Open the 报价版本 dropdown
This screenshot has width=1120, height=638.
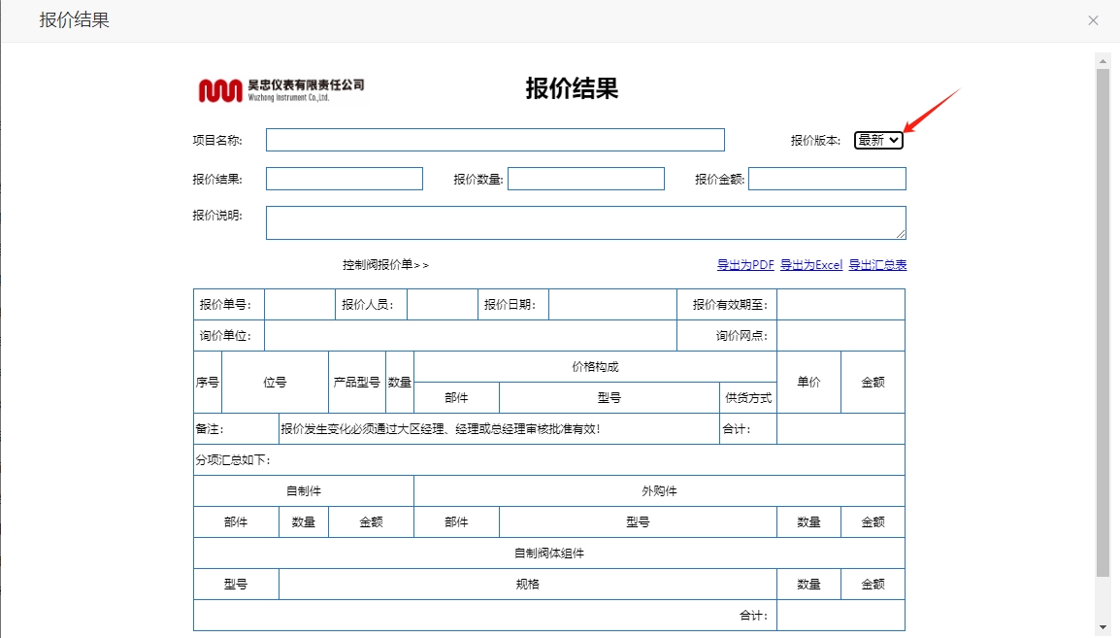[x=878, y=140]
